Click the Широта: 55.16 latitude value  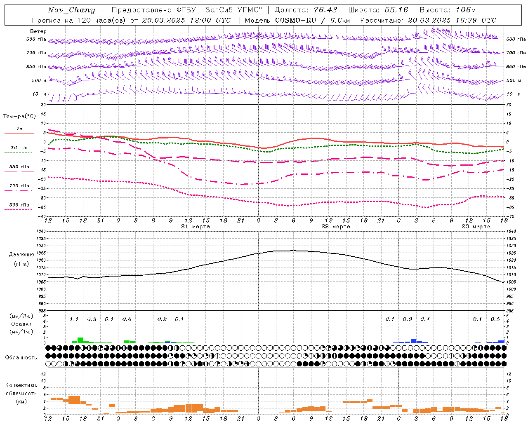pyautogui.click(x=378, y=10)
